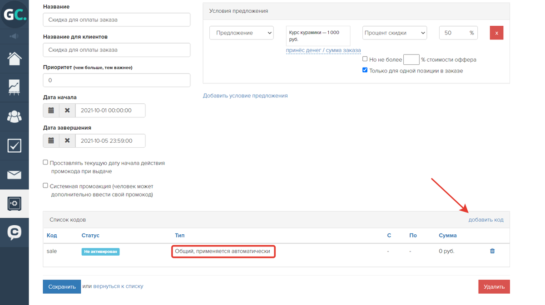Open the tasks checkmark sidebar section
The image size is (545, 305).
[14, 145]
